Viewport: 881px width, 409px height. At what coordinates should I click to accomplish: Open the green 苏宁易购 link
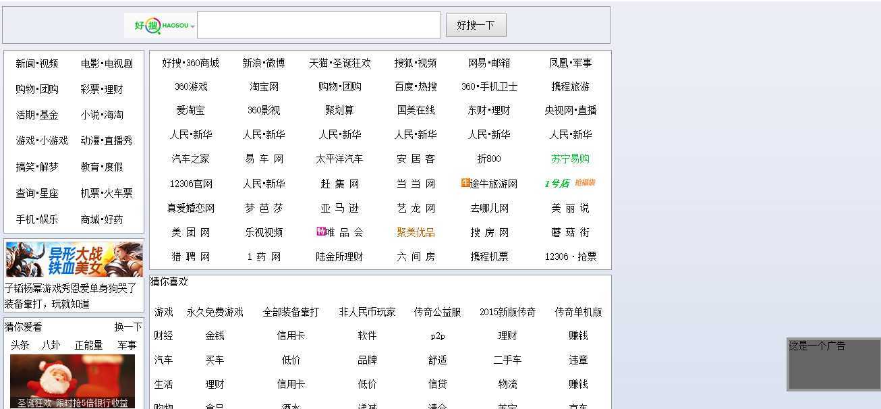[570, 159]
